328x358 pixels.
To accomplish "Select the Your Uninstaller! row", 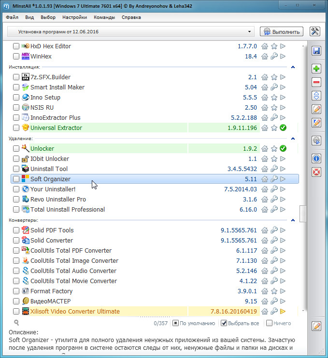I will (x=155, y=189).
